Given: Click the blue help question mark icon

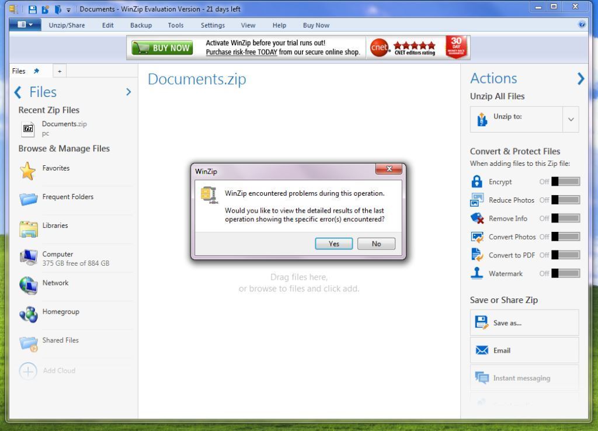Looking at the screenshot, I should [x=582, y=25].
